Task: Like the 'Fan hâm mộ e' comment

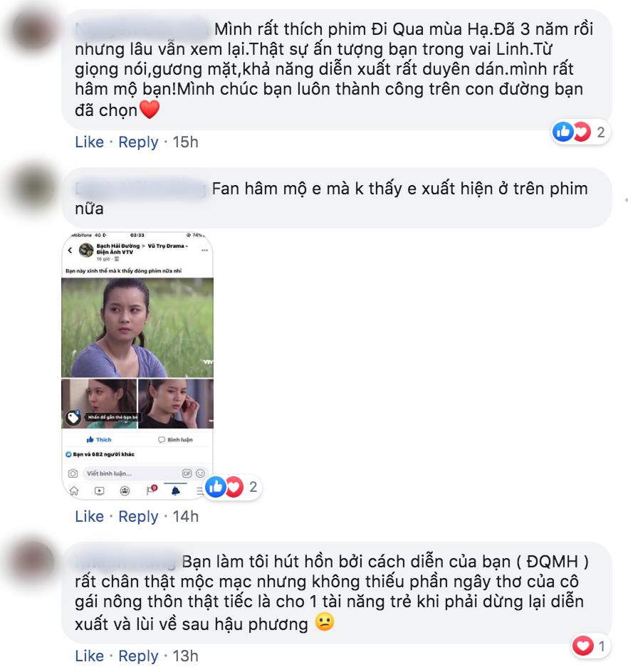Action: [89, 516]
